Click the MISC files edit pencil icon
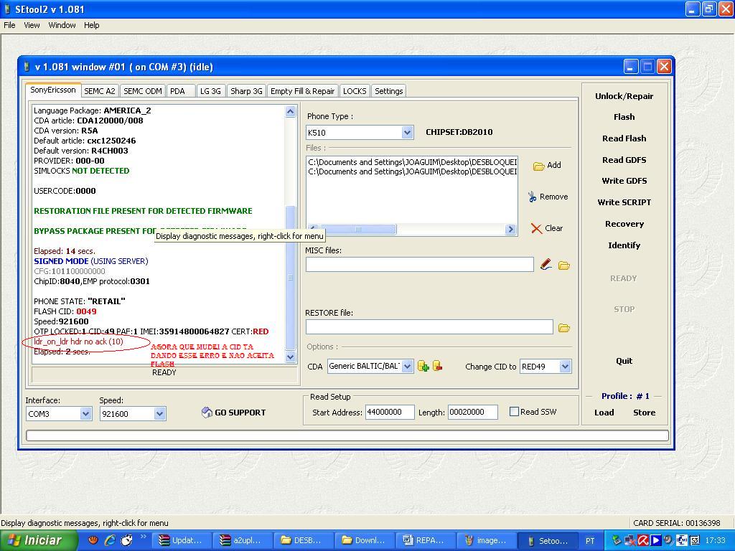735x551 pixels. click(546, 265)
